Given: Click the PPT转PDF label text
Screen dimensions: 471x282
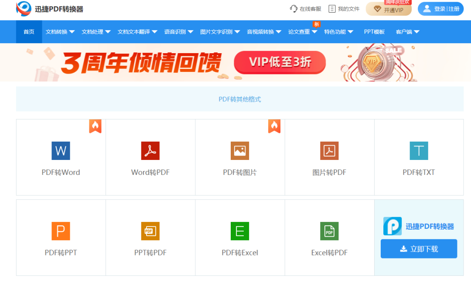Looking at the screenshot, I should (150, 252).
